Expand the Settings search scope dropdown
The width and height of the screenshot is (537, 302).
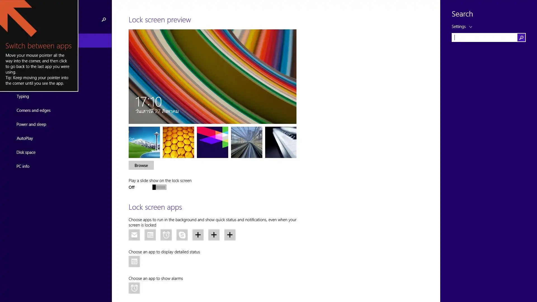[462, 27]
